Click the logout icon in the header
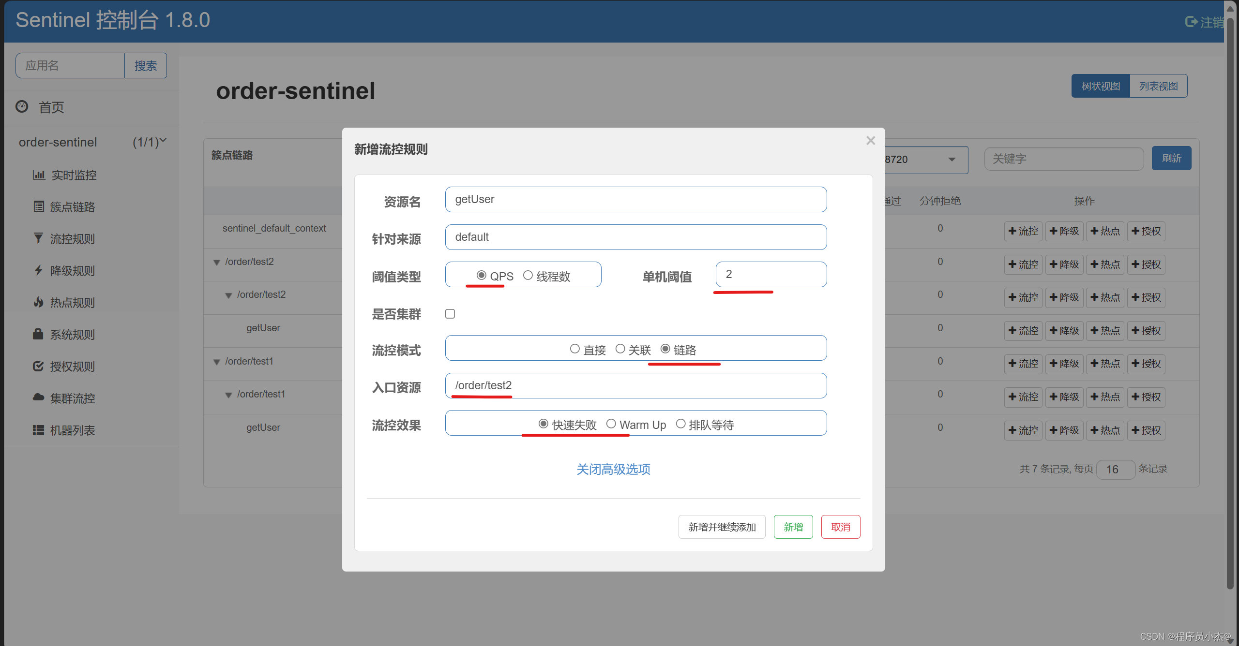Screen dimensions: 1239x646 (1191, 22)
